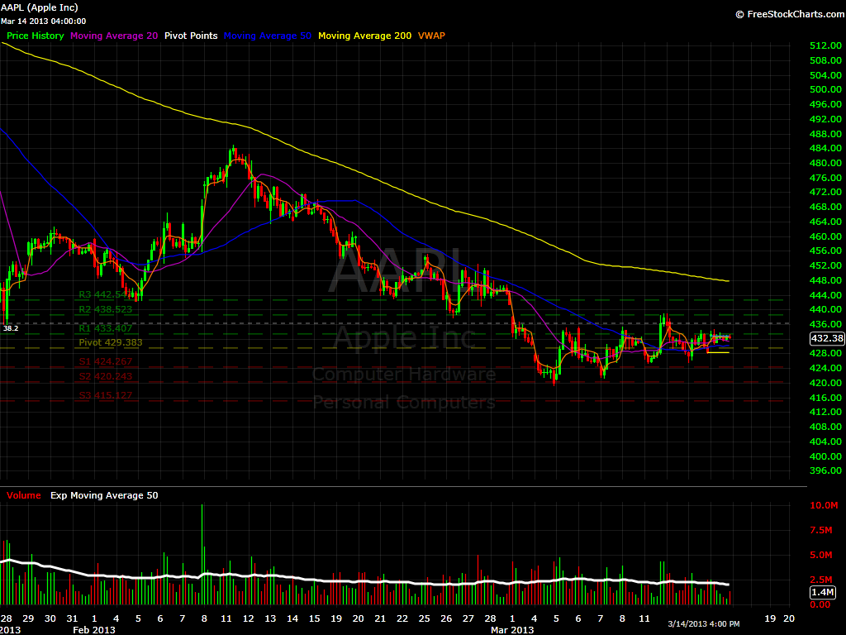Click the Mar 2013 time axis label

[x=512, y=629]
